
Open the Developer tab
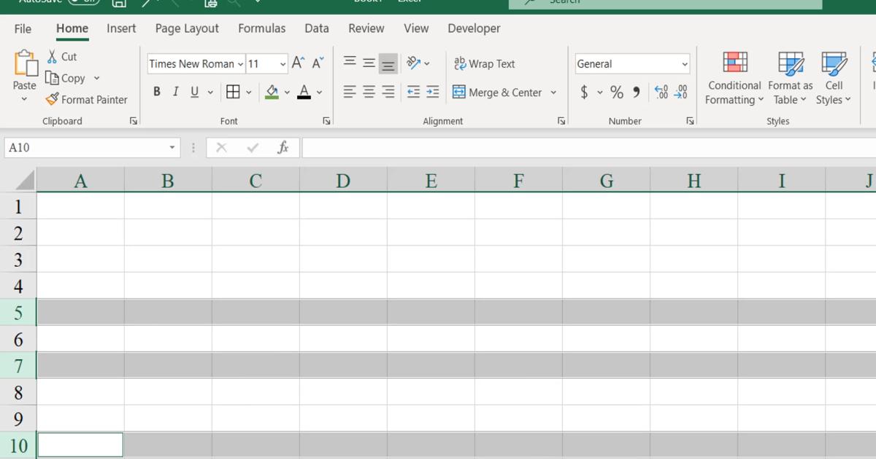point(474,28)
